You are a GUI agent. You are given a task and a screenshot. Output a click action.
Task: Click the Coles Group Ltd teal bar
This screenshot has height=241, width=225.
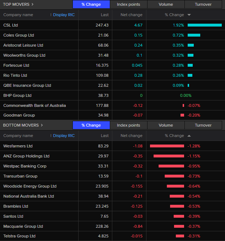coord(194,35)
